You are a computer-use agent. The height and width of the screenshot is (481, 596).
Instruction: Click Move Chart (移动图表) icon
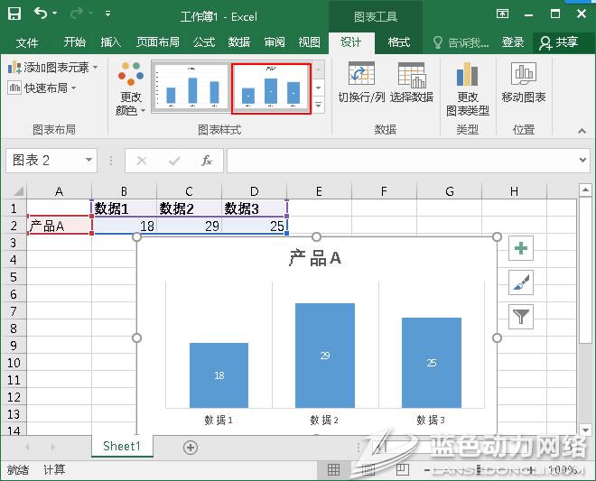click(524, 81)
